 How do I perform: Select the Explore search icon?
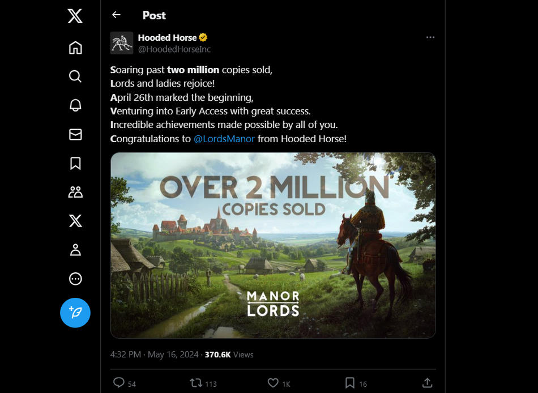[x=75, y=76]
